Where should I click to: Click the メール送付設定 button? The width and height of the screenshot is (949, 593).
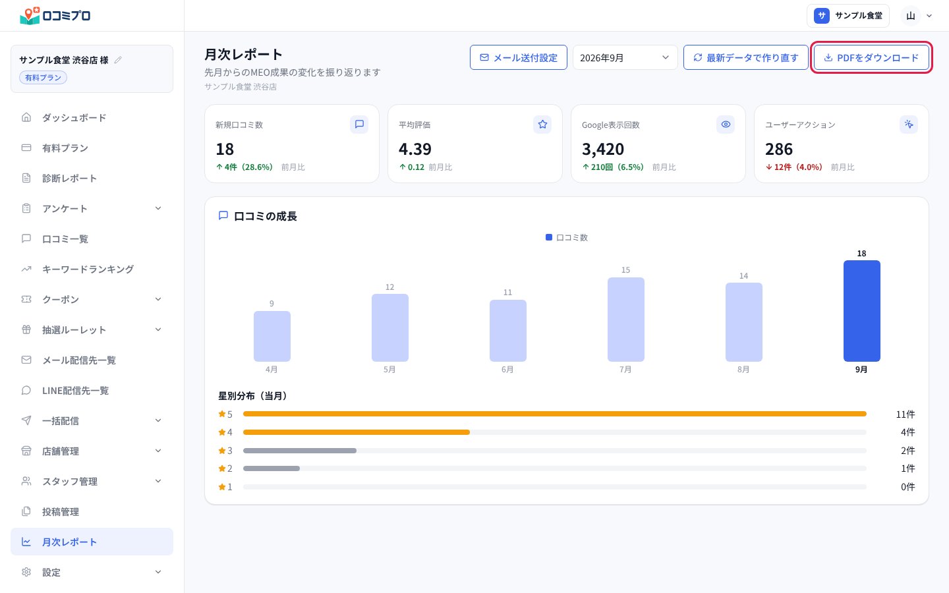point(518,57)
